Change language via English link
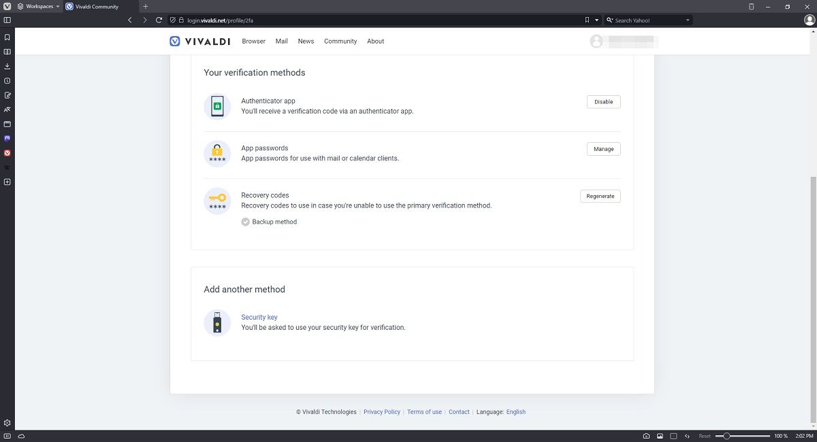Image resolution: width=817 pixels, height=442 pixels. [515, 412]
